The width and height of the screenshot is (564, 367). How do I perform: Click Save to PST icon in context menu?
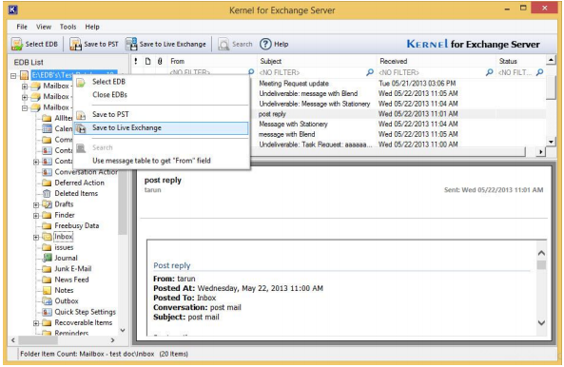click(81, 115)
